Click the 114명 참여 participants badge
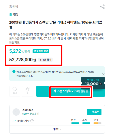 (x=45, y=60)
